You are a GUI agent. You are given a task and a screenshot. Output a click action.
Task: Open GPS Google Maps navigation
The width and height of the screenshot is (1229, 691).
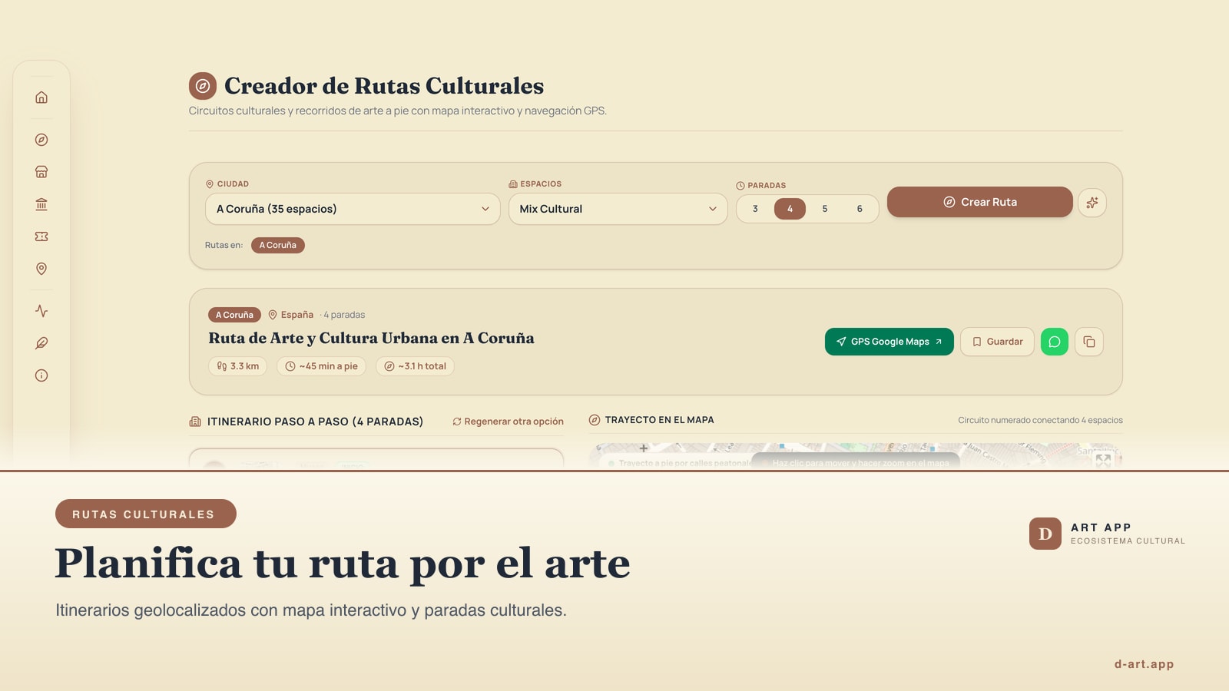pos(889,342)
